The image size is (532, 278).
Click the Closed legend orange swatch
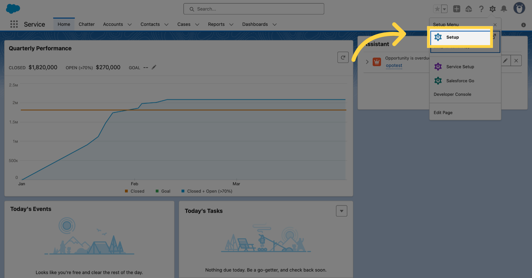[126, 191]
